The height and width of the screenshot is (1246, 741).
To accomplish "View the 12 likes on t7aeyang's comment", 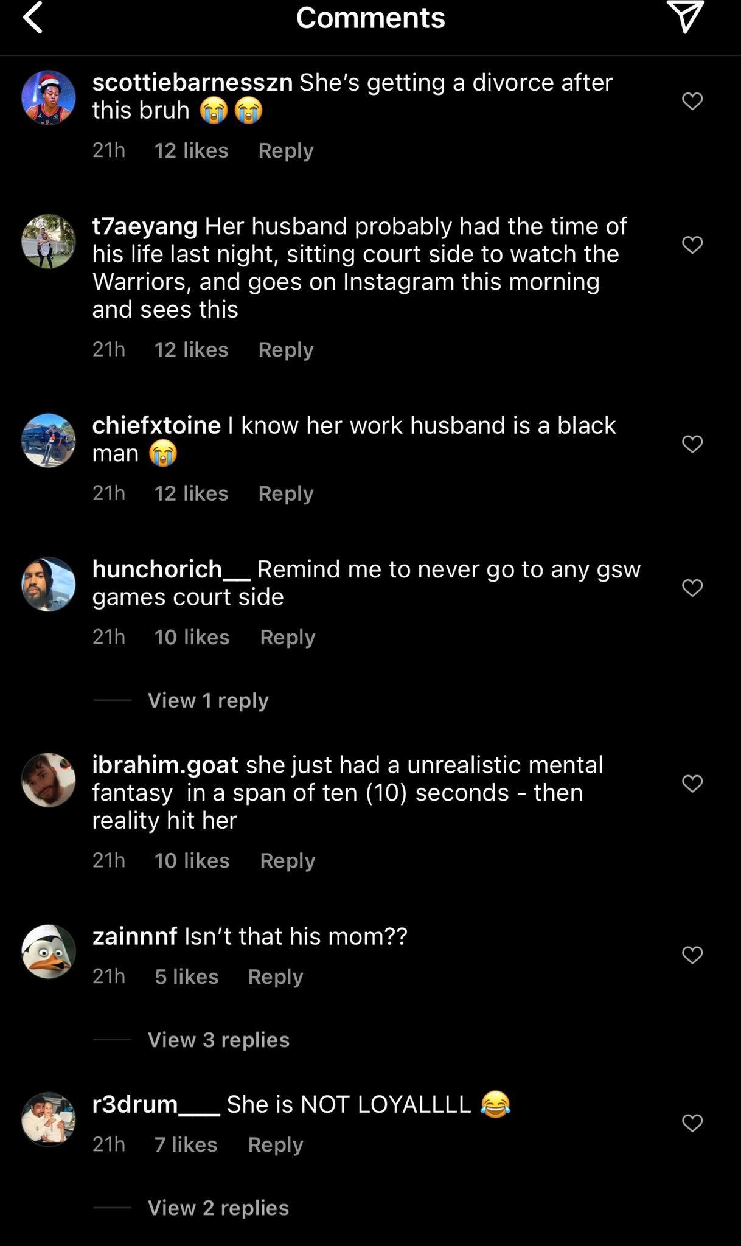I will coord(191,350).
